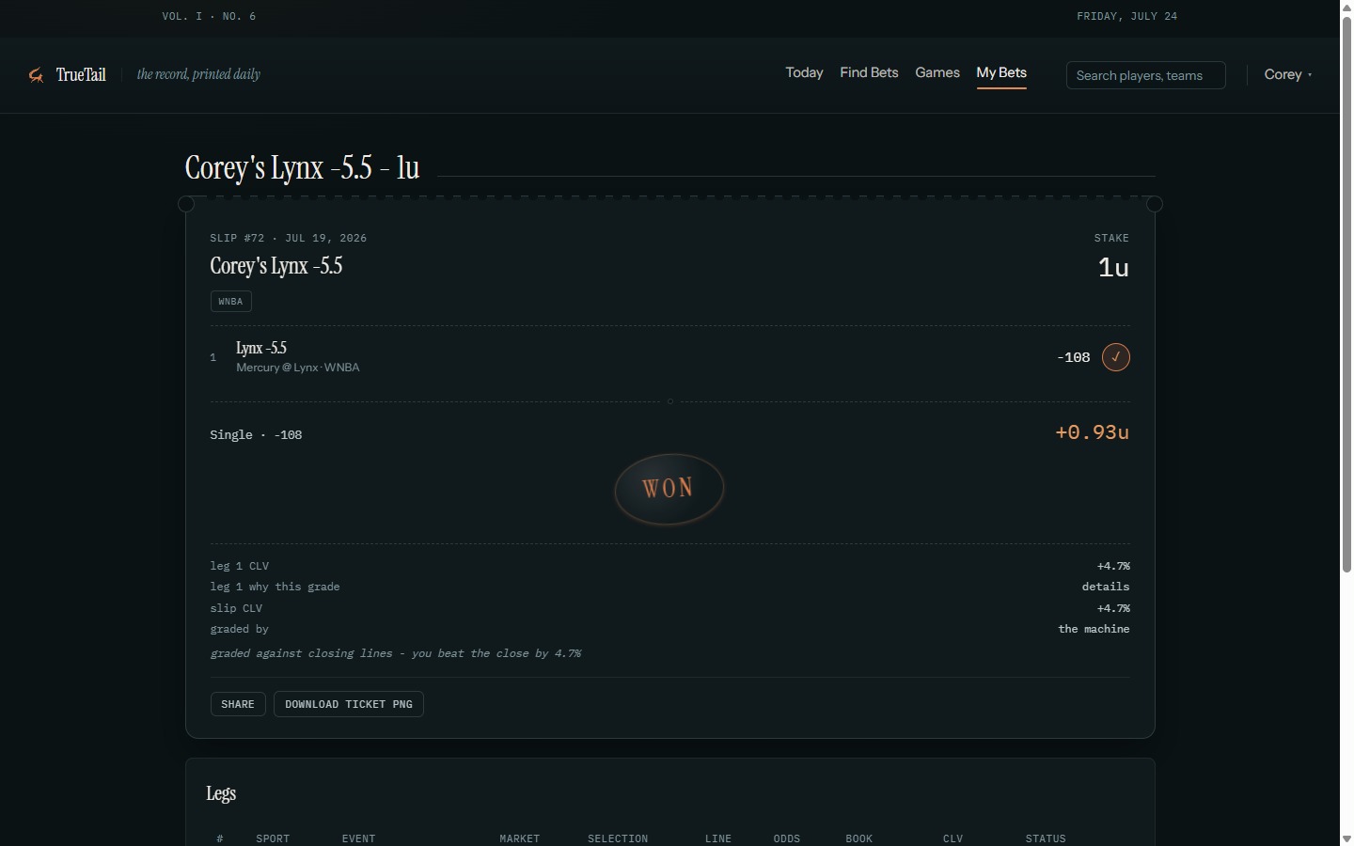Click the SLIP #72 · JUL 19, 2026 label
The height and width of the screenshot is (846, 1354).
tap(289, 238)
